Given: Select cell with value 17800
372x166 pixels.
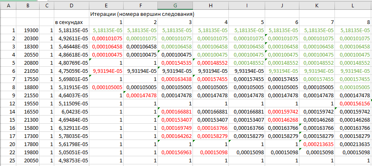Looking at the screenshot, I should click(x=28, y=144).
